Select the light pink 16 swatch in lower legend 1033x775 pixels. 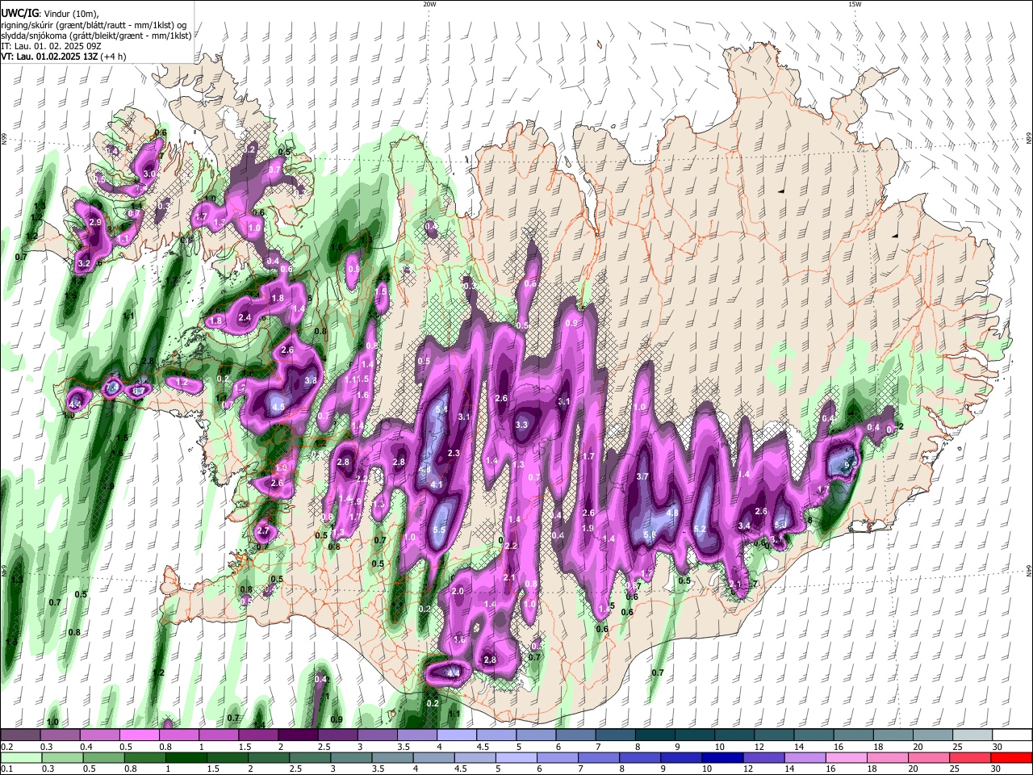click(847, 758)
